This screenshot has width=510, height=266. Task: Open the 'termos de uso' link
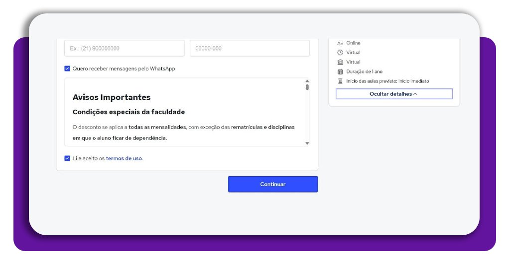coord(124,159)
